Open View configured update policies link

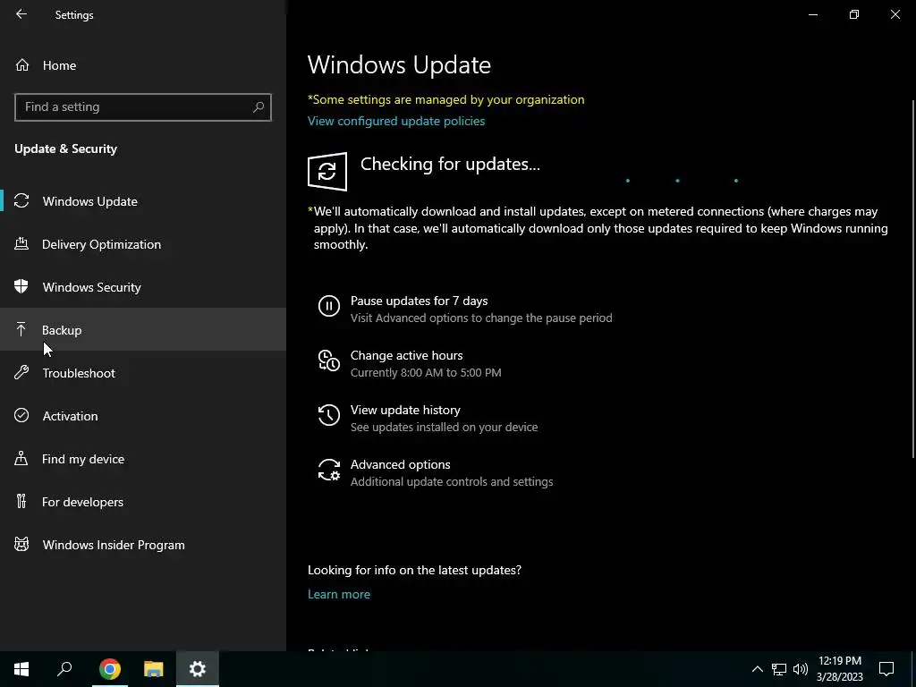click(x=396, y=121)
